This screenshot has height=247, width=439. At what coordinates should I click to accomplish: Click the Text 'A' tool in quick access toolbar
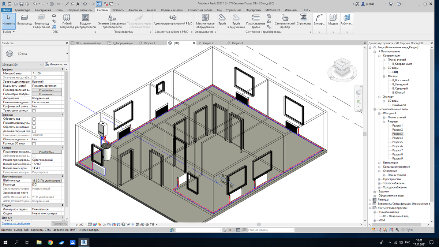coord(78,4)
